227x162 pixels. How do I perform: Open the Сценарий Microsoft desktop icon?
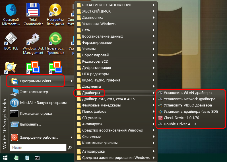[x=11, y=15]
